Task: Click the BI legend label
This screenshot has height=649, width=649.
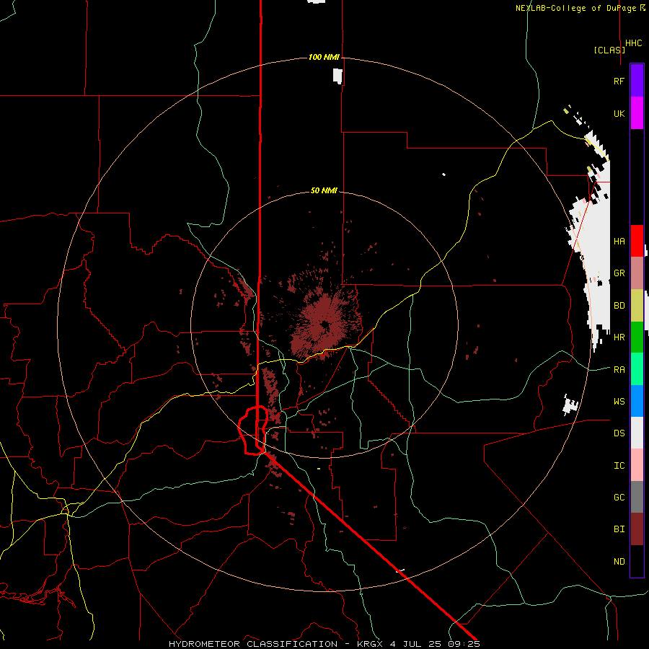Action: pos(619,529)
